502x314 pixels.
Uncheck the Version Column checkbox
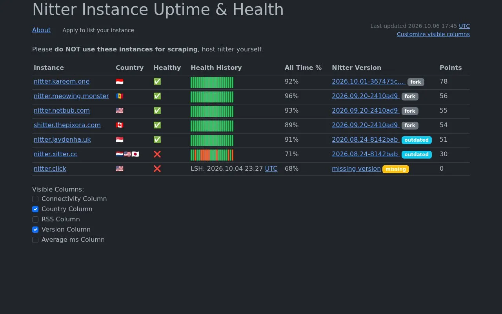35,230
